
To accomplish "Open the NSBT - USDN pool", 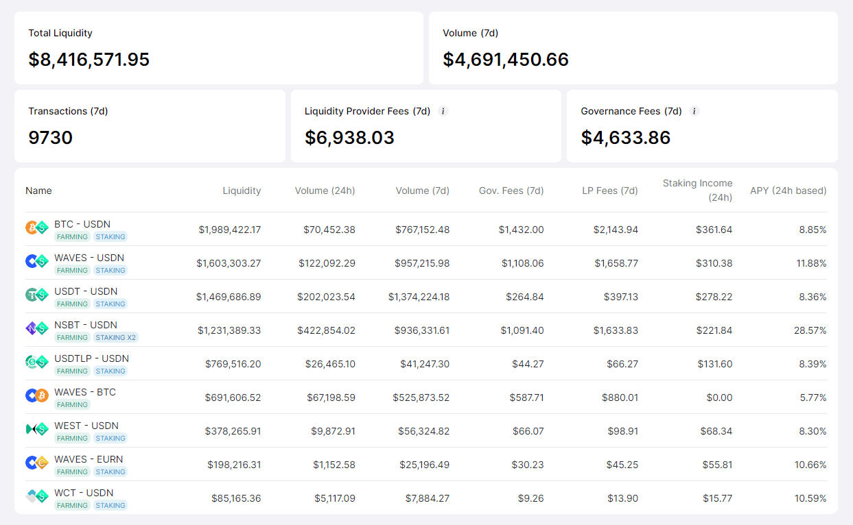I will [x=425, y=330].
